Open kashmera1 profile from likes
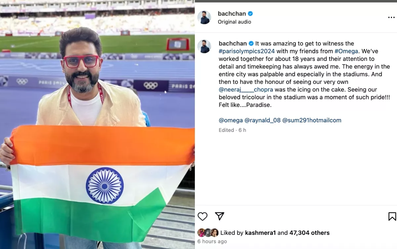The image size is (397, 249). pos(260,233)
